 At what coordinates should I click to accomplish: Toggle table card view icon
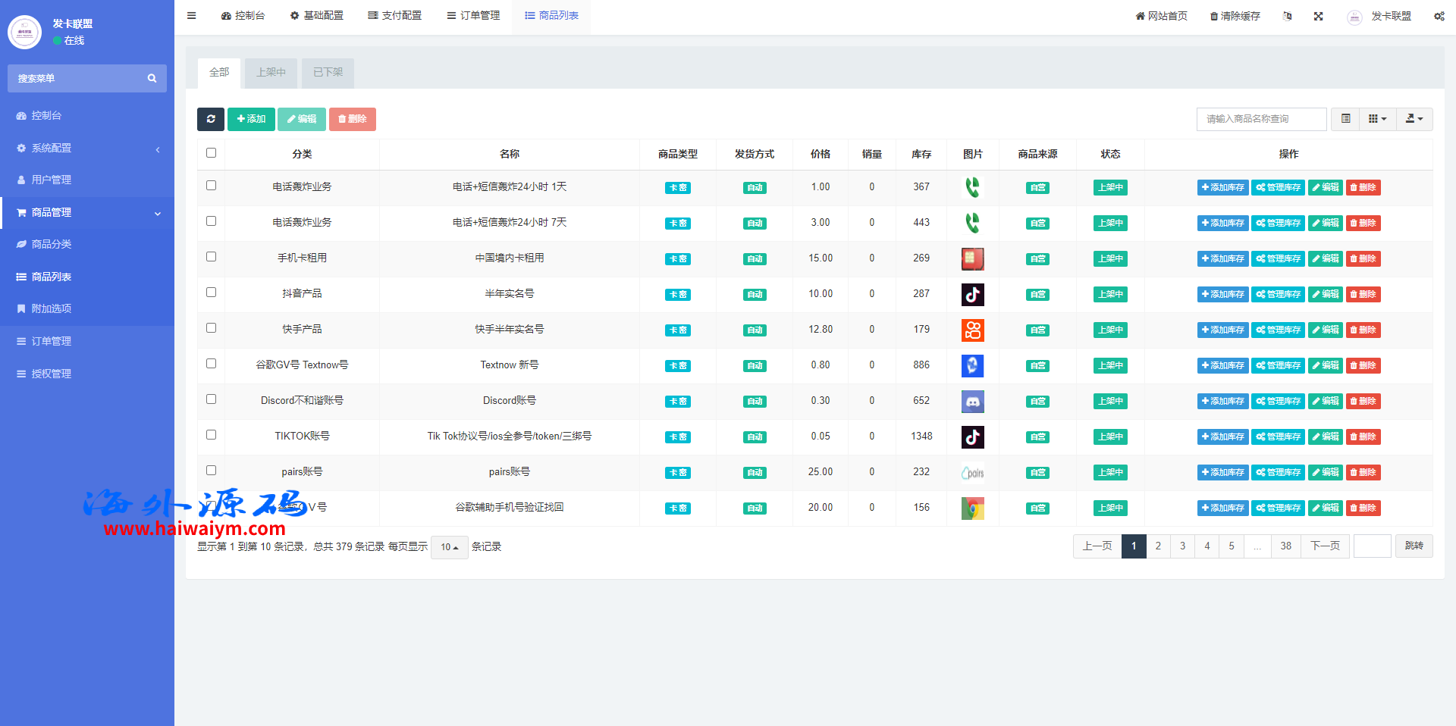1346,119
